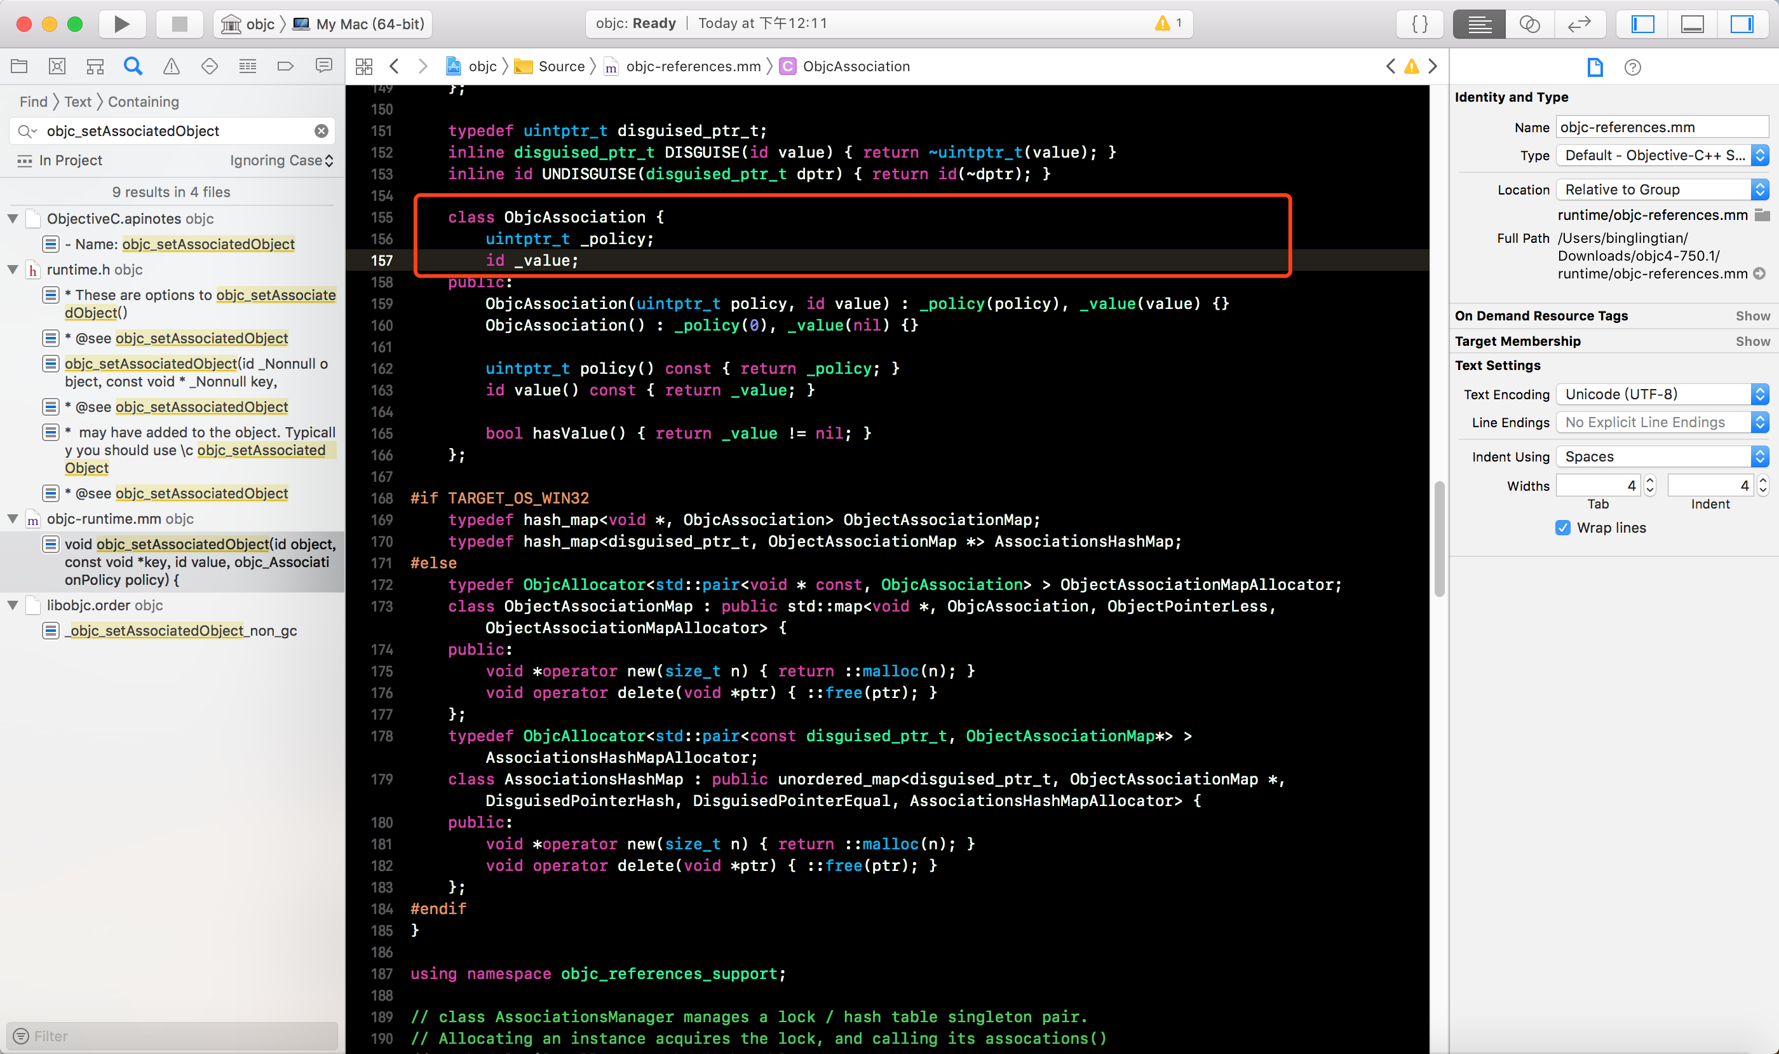Select Source in the jump bar

click(x=561, y=67)
